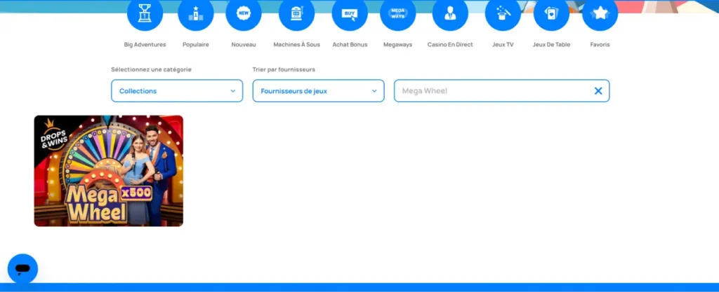Show Favoris using the star icon

coord(600,13)
